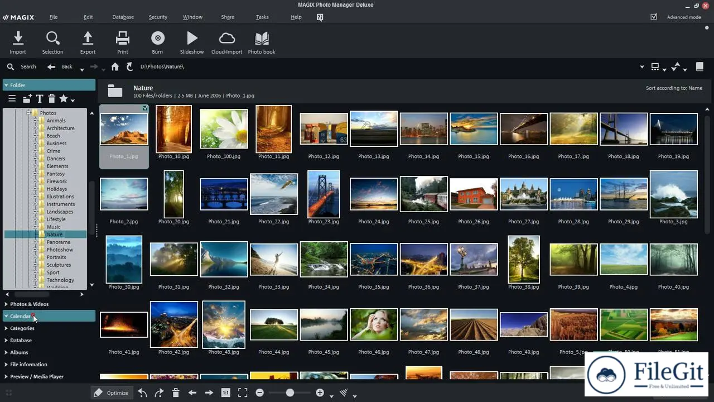Click the trash icon in the Folder panel

[x=51, y=99]
